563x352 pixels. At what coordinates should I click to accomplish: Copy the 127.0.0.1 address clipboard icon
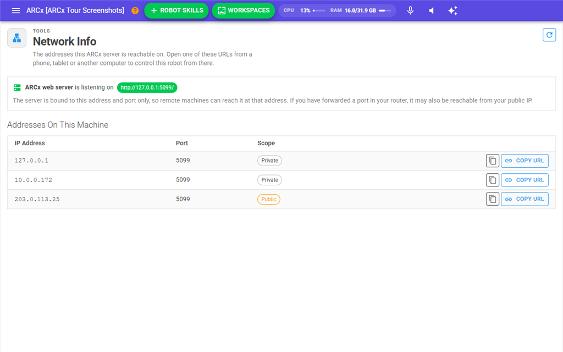[492, 161]
